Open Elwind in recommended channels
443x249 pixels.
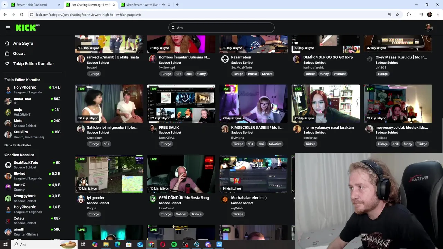click(33, 176)
